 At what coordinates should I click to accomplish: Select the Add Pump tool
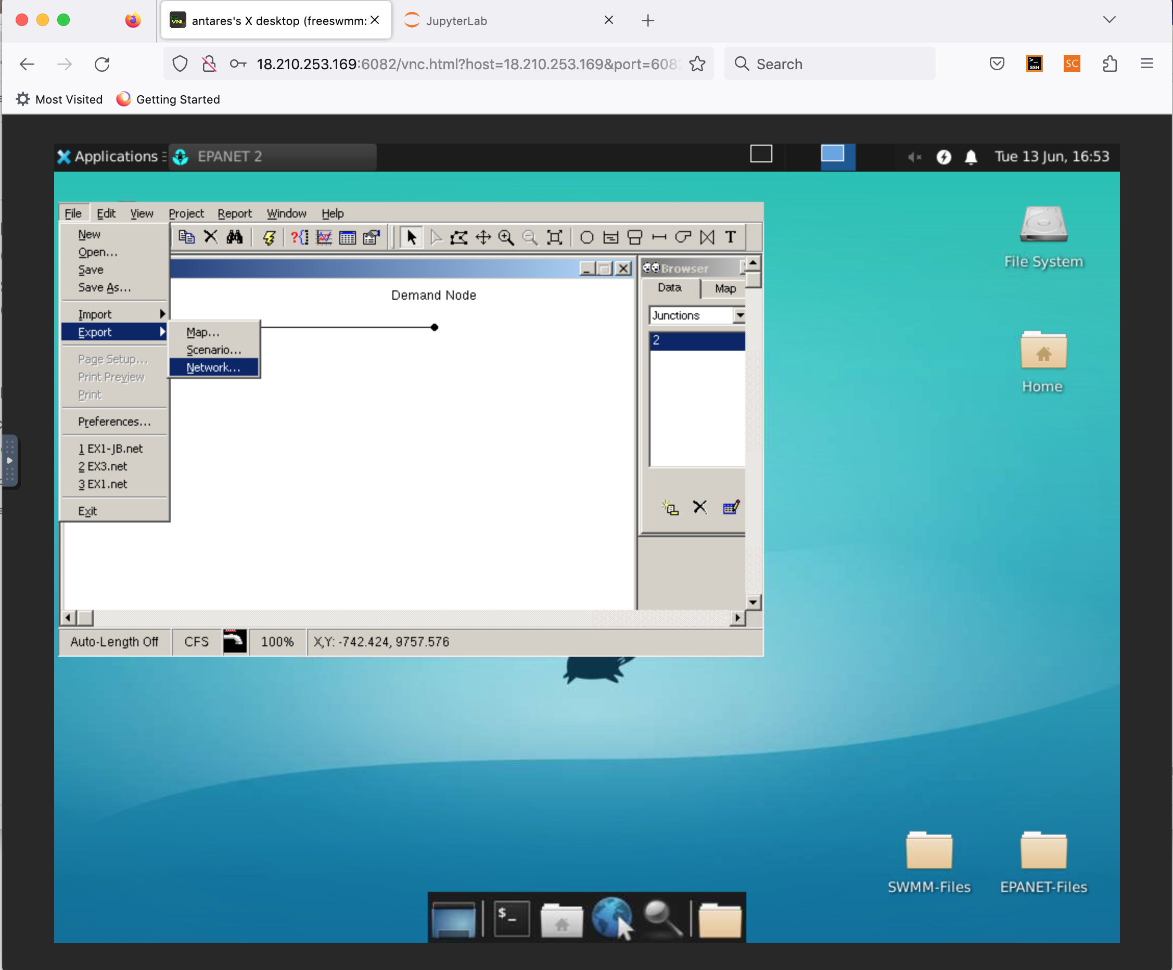(x=683, y=237)
